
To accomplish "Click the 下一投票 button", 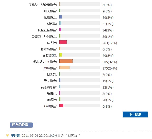I will point(135,114).
